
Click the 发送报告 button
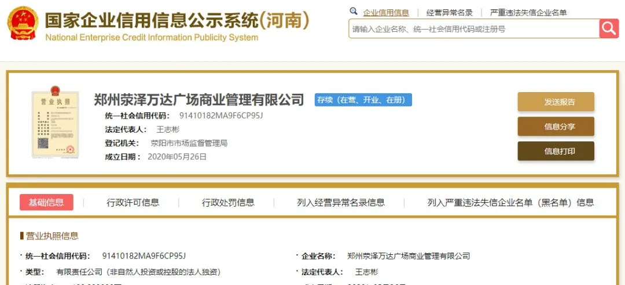pos(556,102)
